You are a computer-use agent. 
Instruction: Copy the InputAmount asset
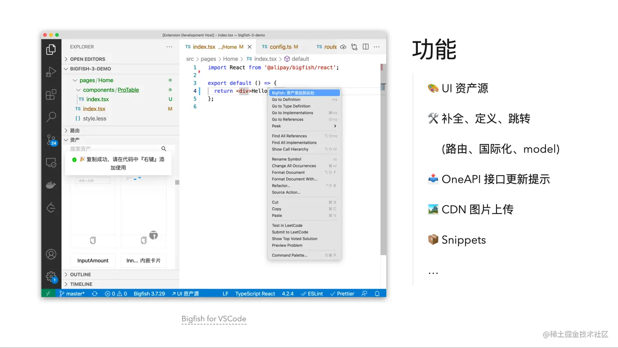[93, 240]
